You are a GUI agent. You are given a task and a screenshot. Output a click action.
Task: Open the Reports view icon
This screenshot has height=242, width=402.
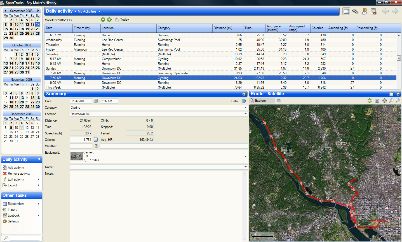point(373,11)
